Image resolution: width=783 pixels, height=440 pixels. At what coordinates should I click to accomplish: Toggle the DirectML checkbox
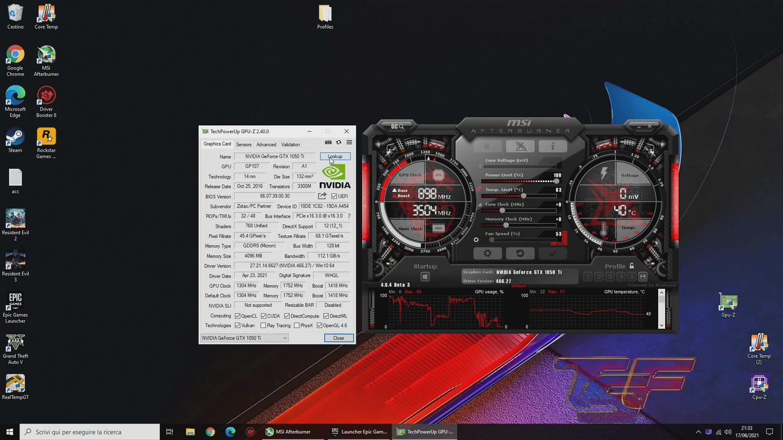pyautogui.click(x=326, y=316)
